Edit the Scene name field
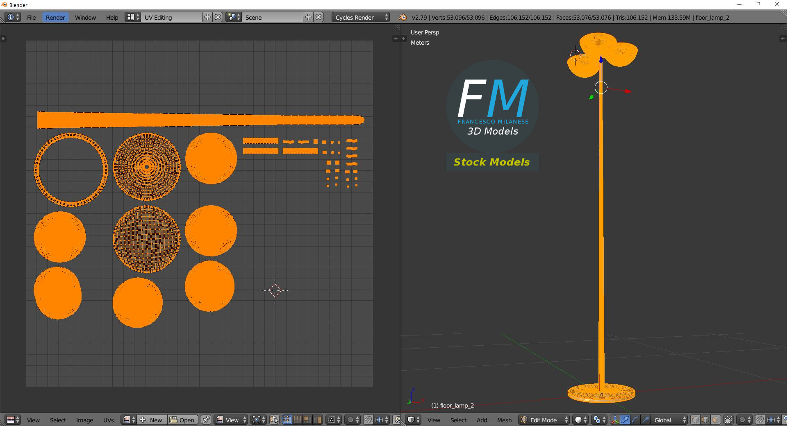The height and width of the screenshot is (426, 787). pyautogui.click(x=272, y=17)
